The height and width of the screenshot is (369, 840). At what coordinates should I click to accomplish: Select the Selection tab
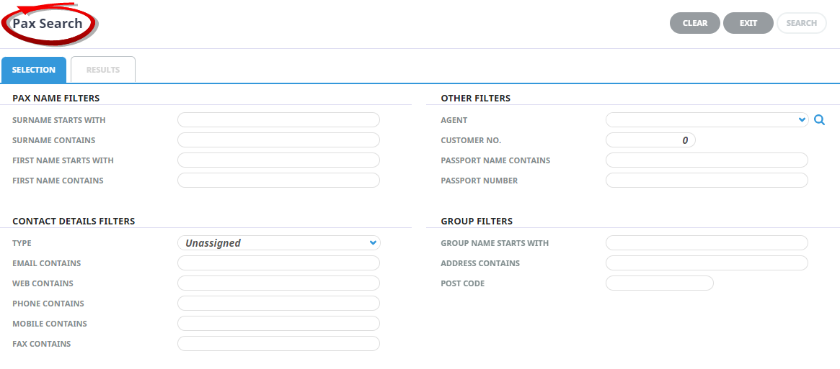[34, 70]
